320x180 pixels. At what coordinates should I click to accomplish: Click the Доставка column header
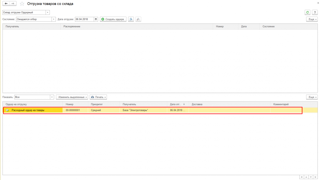tap(229, 104)
